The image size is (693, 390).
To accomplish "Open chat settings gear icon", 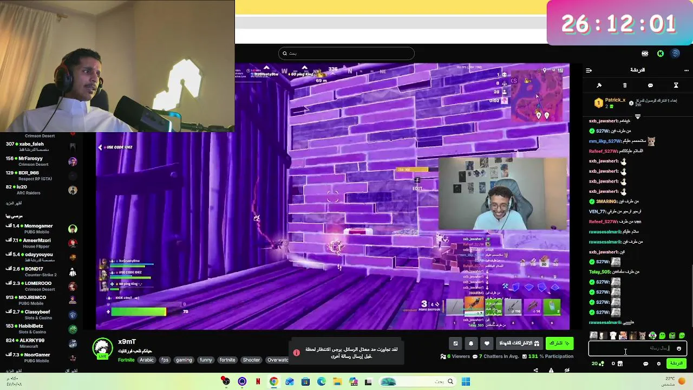I will (658, 364).
